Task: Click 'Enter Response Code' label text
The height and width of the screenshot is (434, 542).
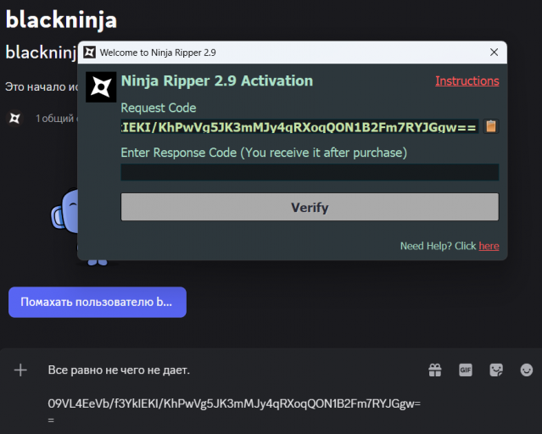Action: coord(264,153)
